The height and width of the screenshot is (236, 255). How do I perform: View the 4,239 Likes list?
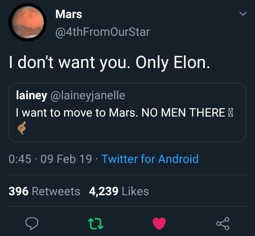[x=119, y=191]
